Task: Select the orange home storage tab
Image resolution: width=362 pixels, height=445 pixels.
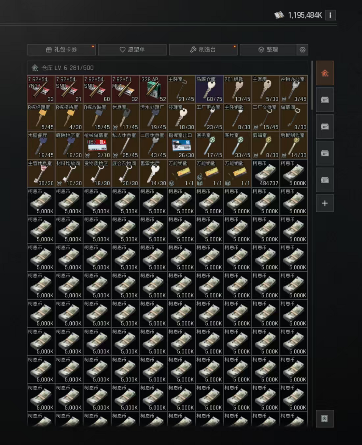Action: (x=325, y=73)
